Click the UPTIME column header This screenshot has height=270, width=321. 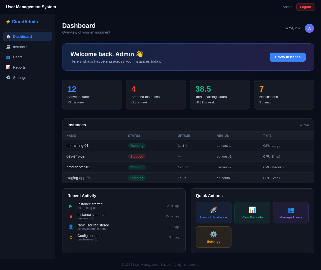184,136
